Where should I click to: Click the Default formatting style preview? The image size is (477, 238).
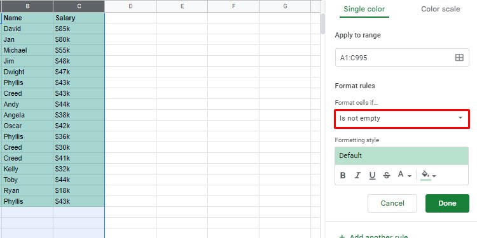pos(401,155)
